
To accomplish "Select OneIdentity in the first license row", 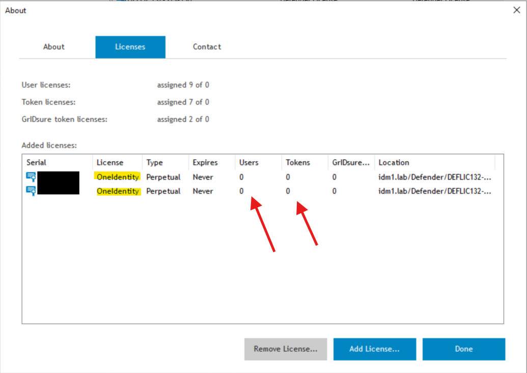I will [118, 177].
